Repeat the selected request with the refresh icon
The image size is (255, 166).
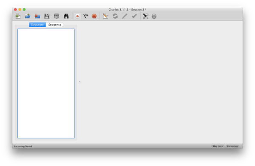115,16
